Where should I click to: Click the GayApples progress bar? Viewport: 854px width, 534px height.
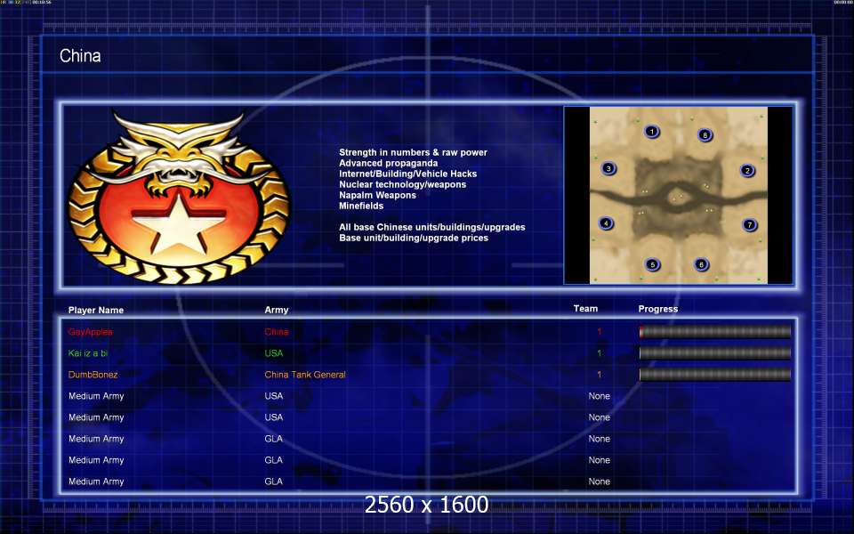(715, 332)
